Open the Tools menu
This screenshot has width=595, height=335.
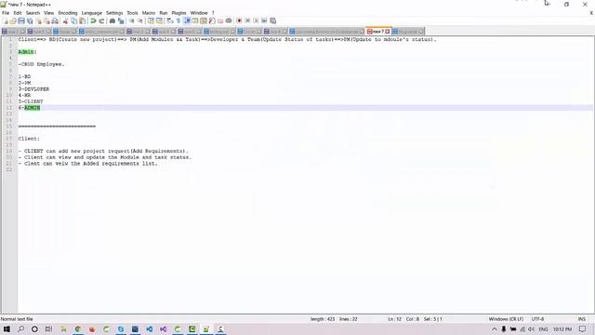132,13
